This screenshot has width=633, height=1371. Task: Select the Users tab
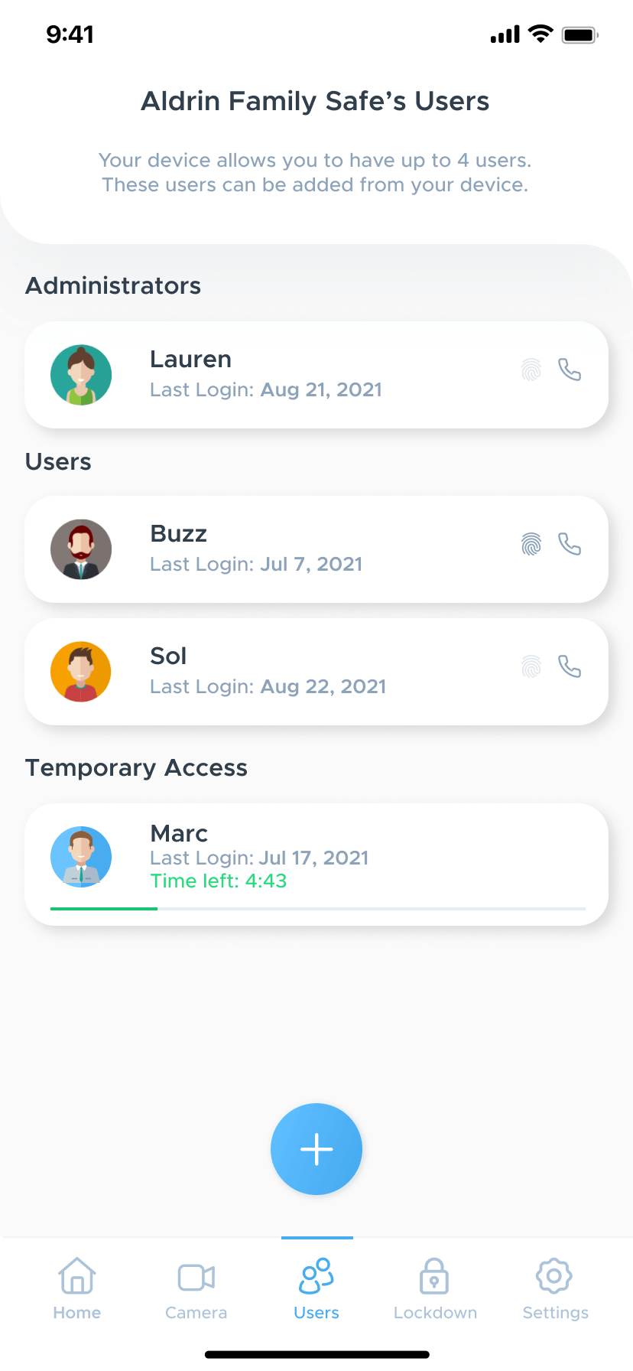pos(316,1290)
